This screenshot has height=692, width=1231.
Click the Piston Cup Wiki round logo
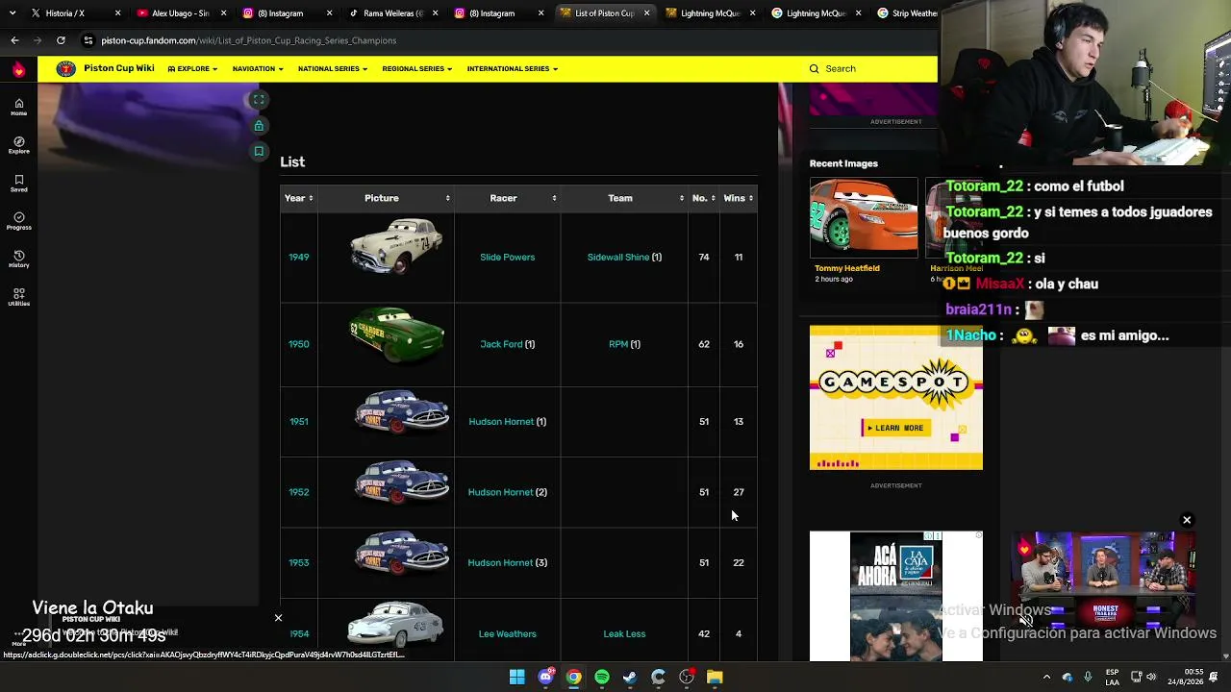tap(65, 68)
